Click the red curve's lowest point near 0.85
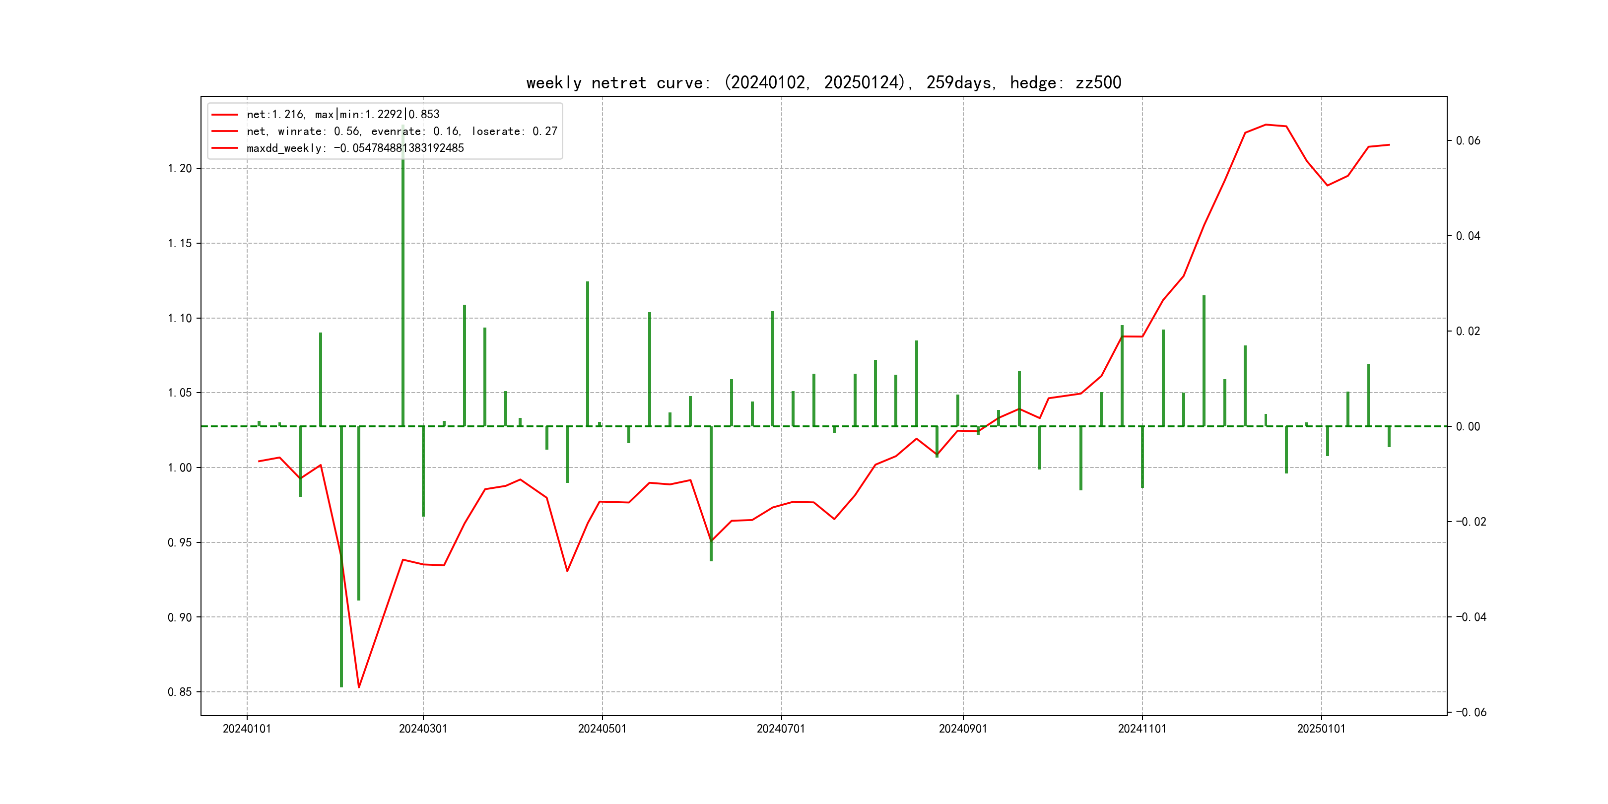This screenshot has height=804, width=1608. pos(359,687)
